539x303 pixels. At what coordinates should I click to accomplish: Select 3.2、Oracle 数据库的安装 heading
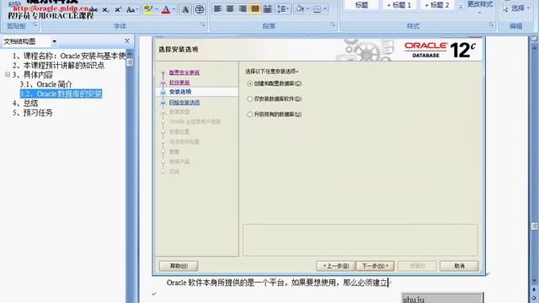(x=61, y=93)
